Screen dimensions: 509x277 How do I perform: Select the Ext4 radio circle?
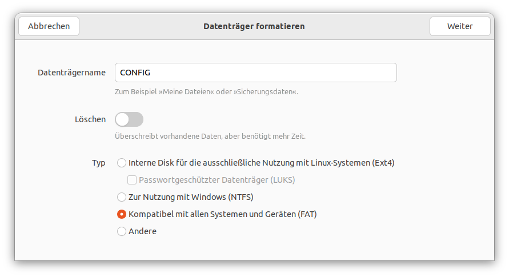122,163
